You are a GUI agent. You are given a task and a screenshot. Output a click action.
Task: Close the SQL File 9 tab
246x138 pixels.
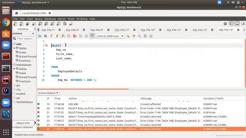click(x=108, y=30)
